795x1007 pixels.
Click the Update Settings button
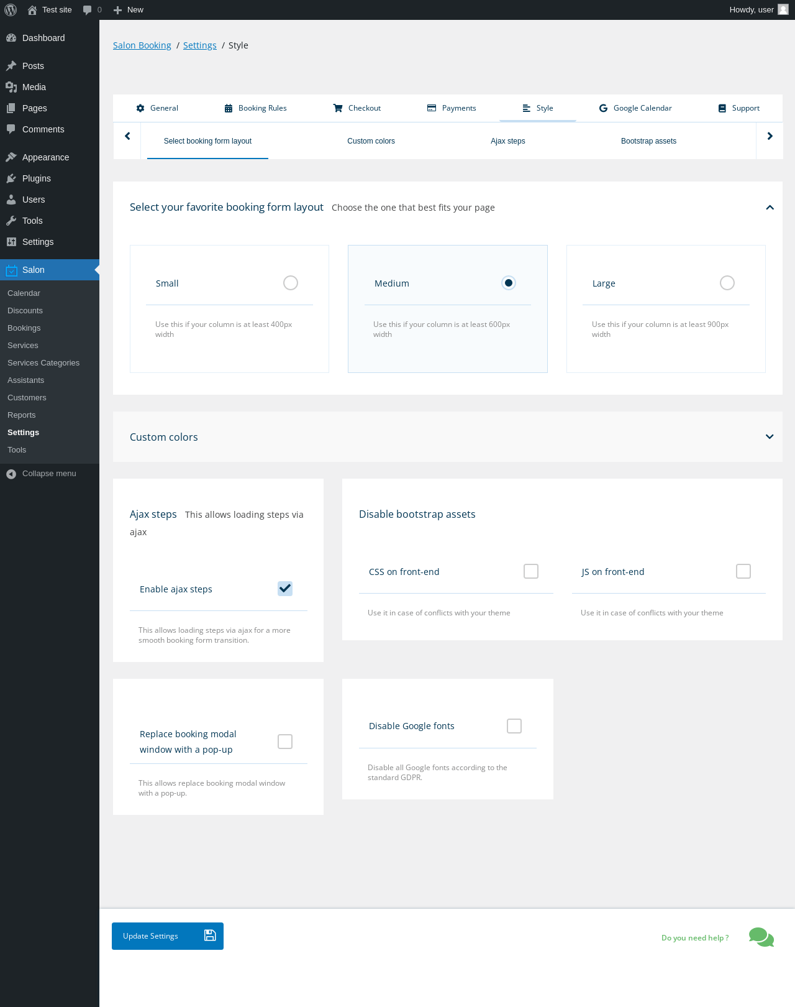[x=168, y=936]
